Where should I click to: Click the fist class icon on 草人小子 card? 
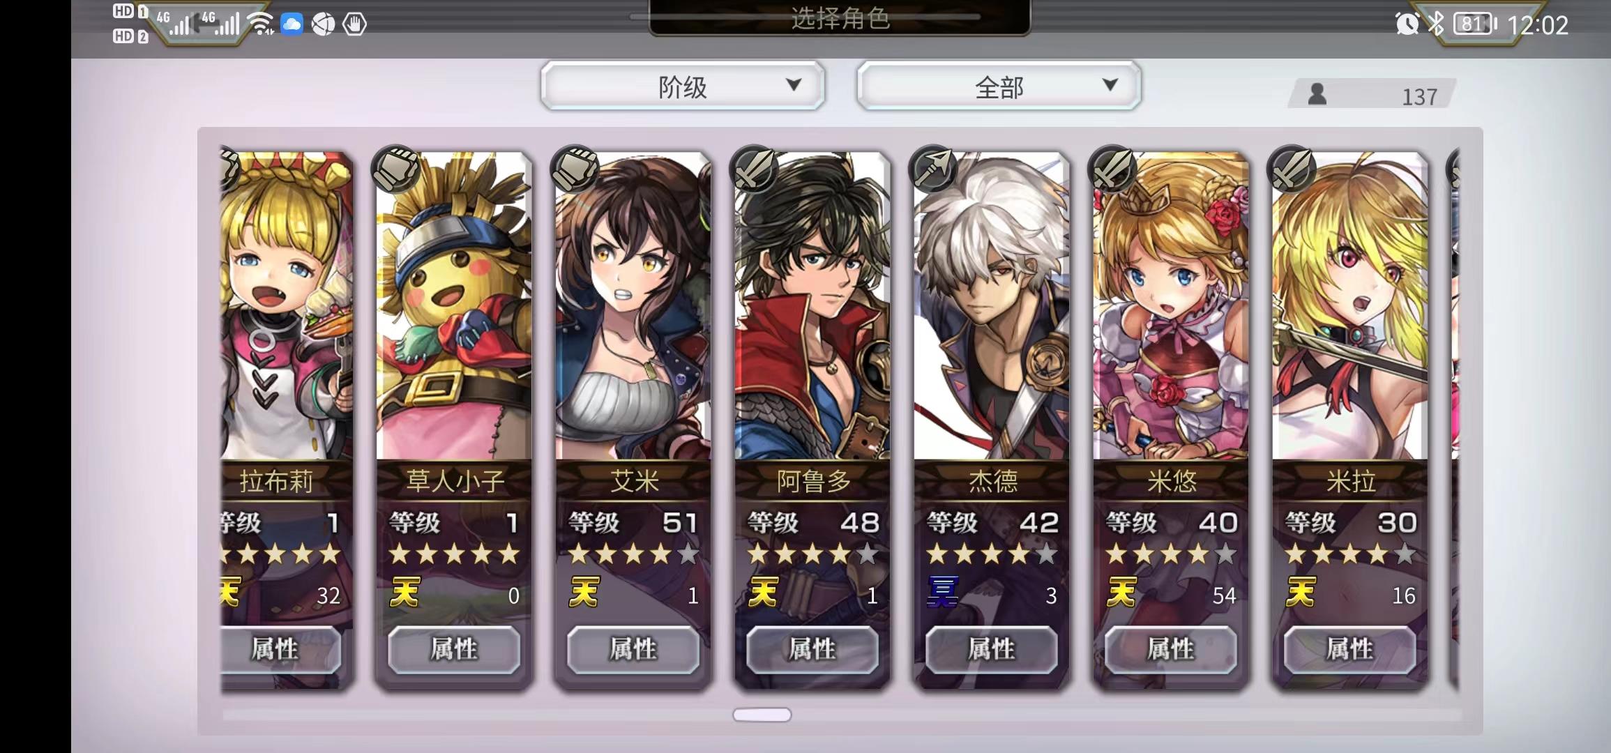tap(395, 169)
